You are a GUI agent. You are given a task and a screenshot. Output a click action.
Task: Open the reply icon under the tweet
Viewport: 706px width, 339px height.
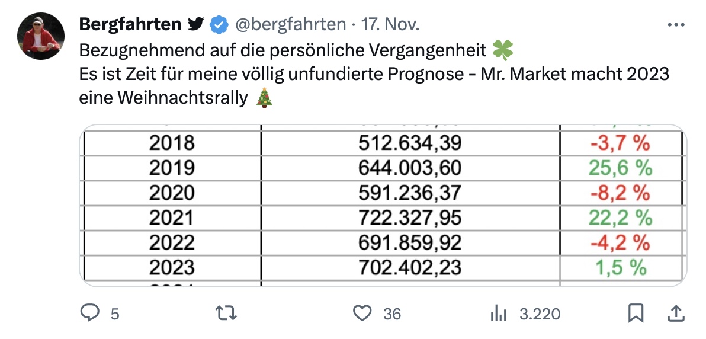(90, 313)
